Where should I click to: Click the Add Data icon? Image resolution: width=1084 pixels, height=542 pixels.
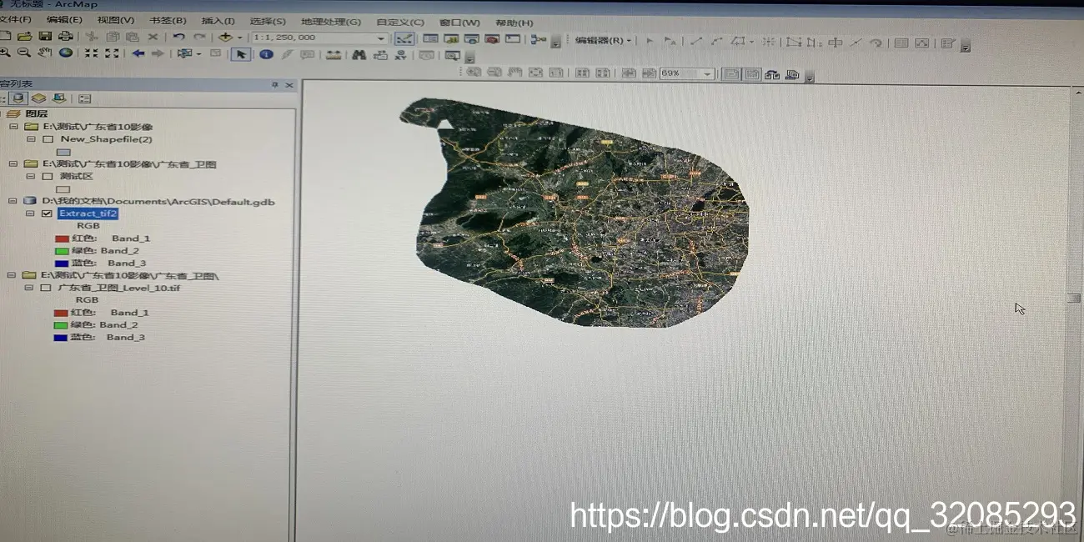click(x=225, y=38)
